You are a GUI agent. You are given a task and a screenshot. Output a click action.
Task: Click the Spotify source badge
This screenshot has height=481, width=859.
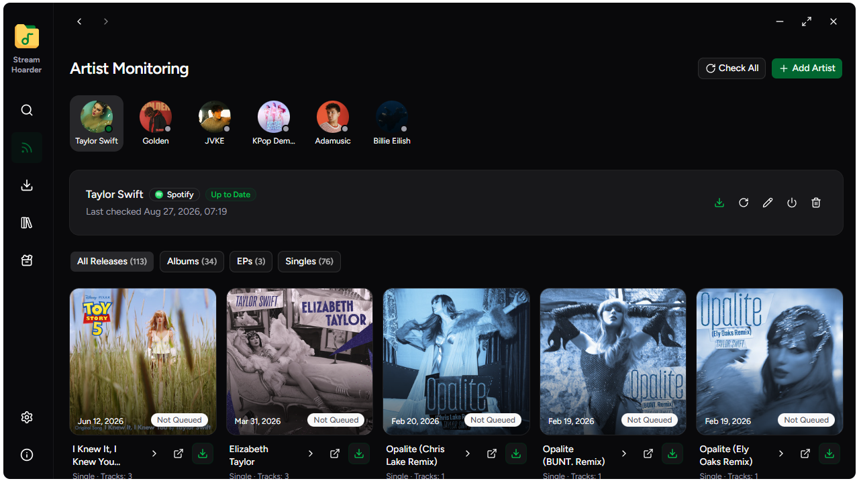tap(174, 195)
